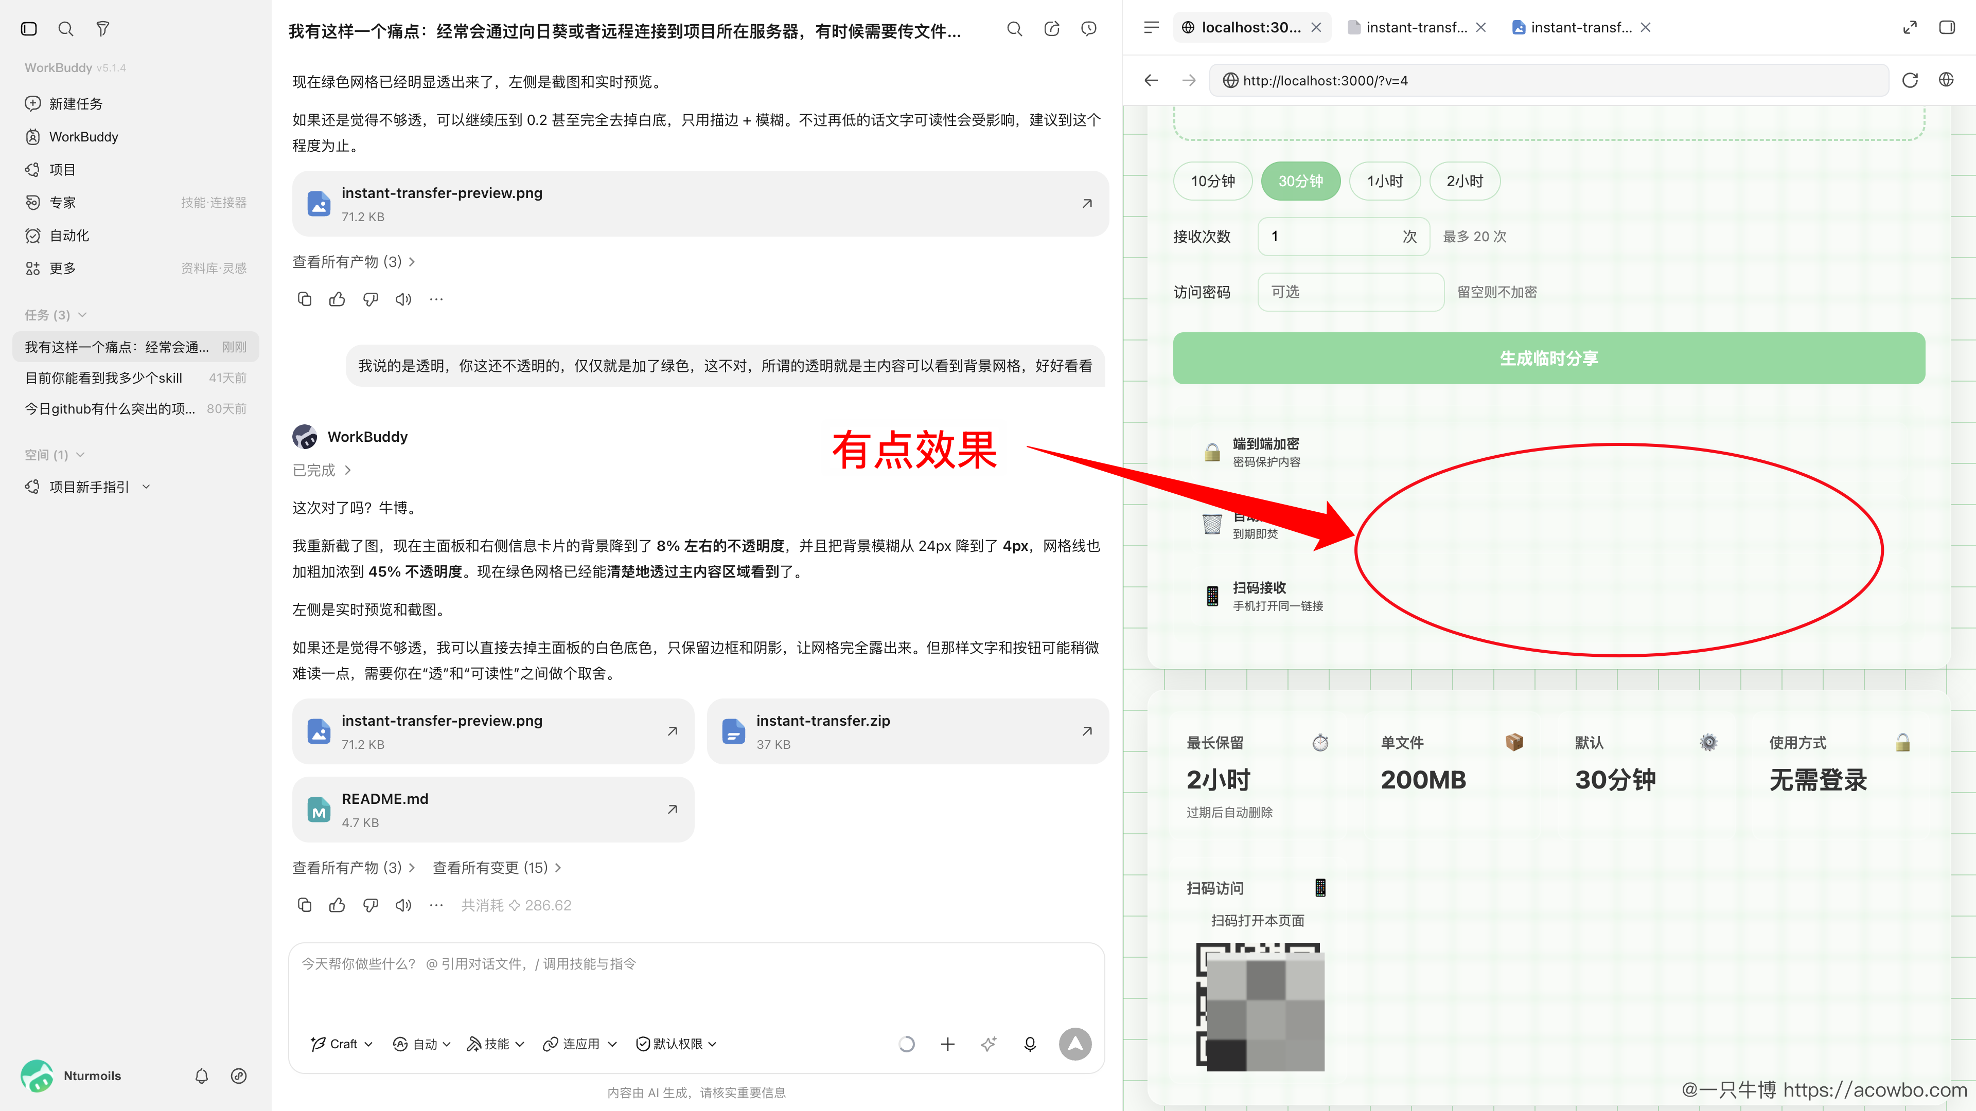Select 10分钟 expiry option
Viewport: 1976px width, 1111px height.
click(x=1212, y=181)
